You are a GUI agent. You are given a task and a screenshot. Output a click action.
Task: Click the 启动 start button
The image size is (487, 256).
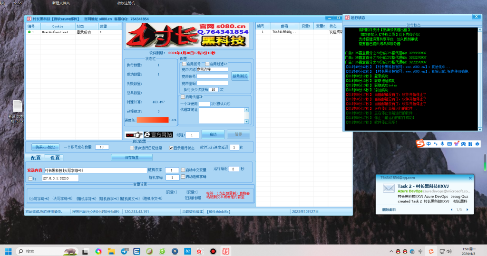point(213,134)
